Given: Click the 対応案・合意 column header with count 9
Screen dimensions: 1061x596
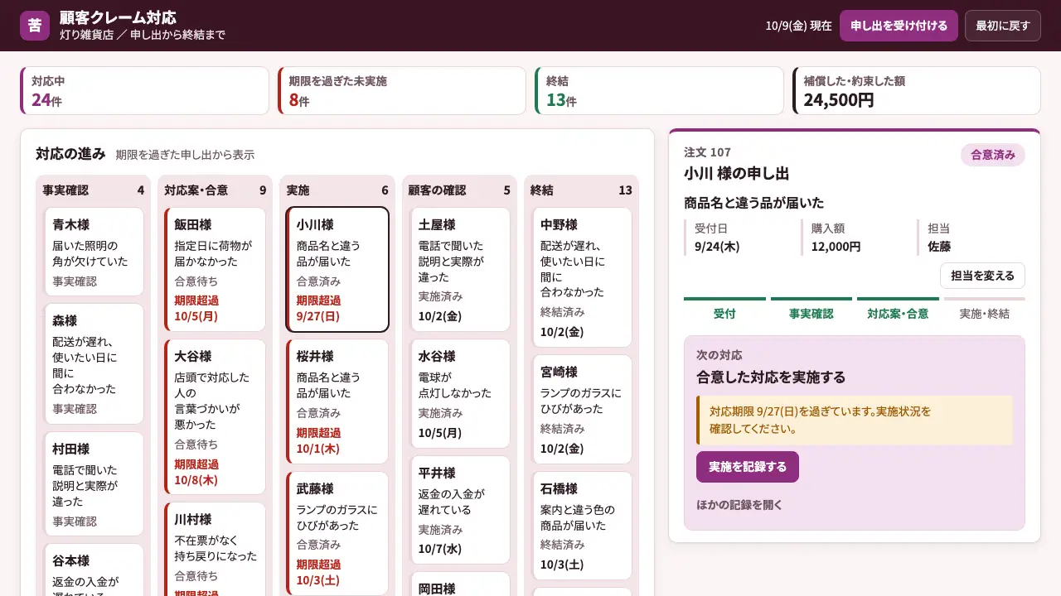Looking at the screenshot, I should [215, 190].
